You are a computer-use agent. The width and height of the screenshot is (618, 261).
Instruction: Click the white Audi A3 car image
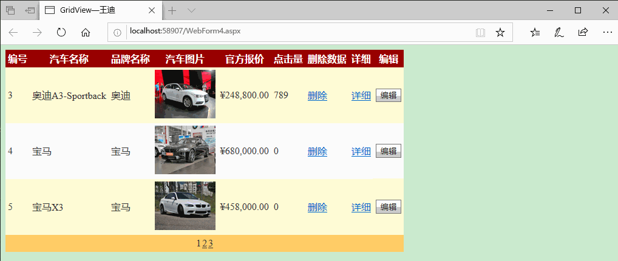tap(185, 94)
